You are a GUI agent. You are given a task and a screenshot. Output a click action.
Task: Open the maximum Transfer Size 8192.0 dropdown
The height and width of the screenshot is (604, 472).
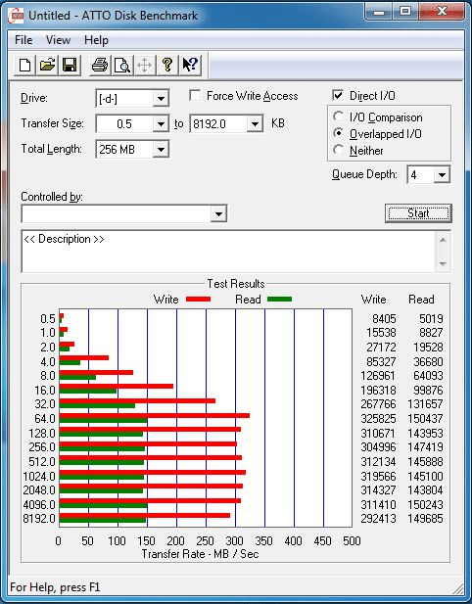(x=255, y=124)
